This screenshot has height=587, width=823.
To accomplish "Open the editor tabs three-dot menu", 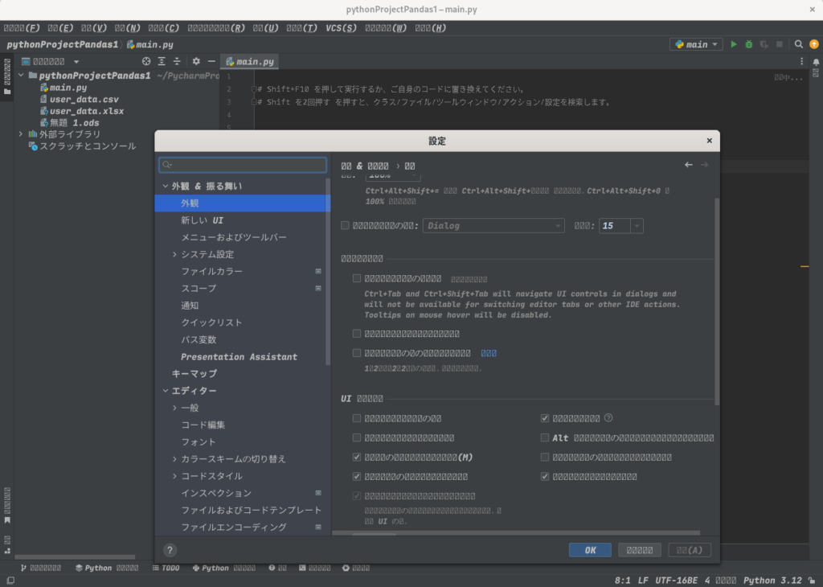I will click(x=801, y=61).
